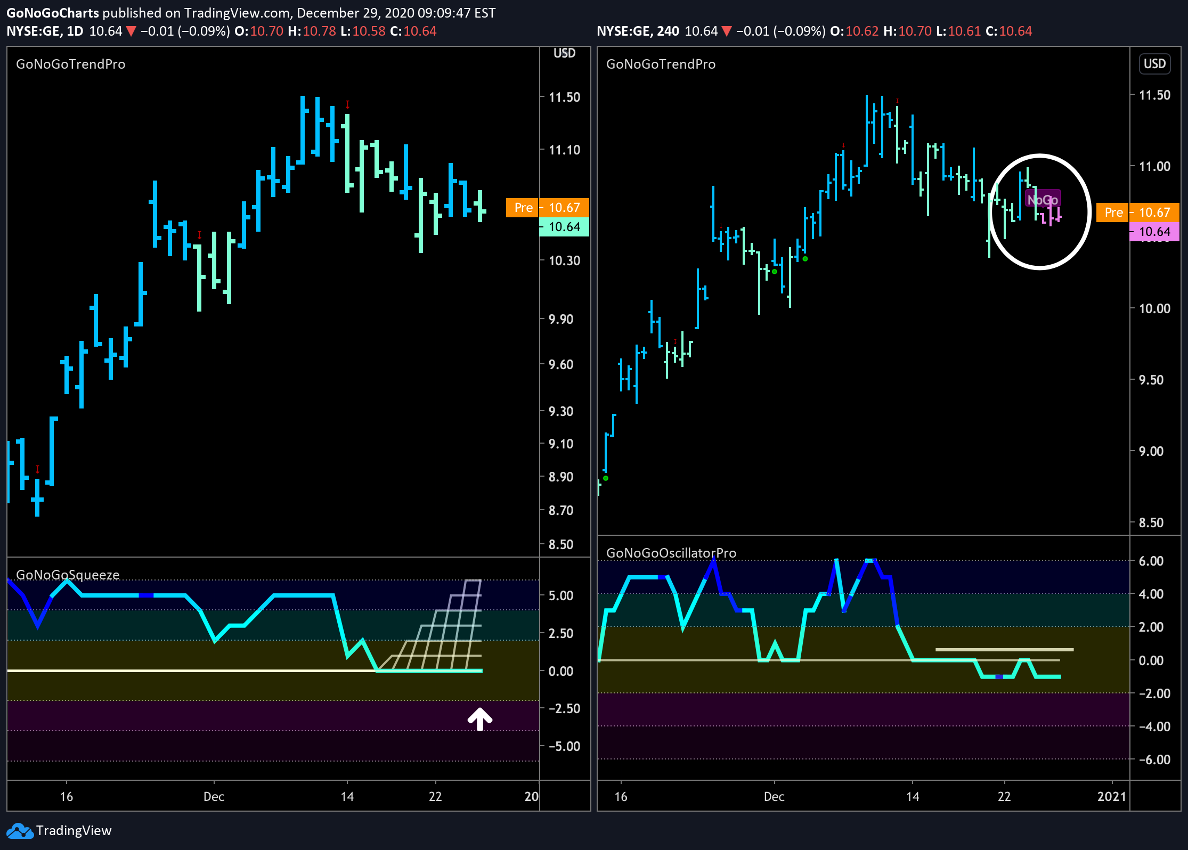Click the GoNoGoOscillatorPro indicator title

671,553
